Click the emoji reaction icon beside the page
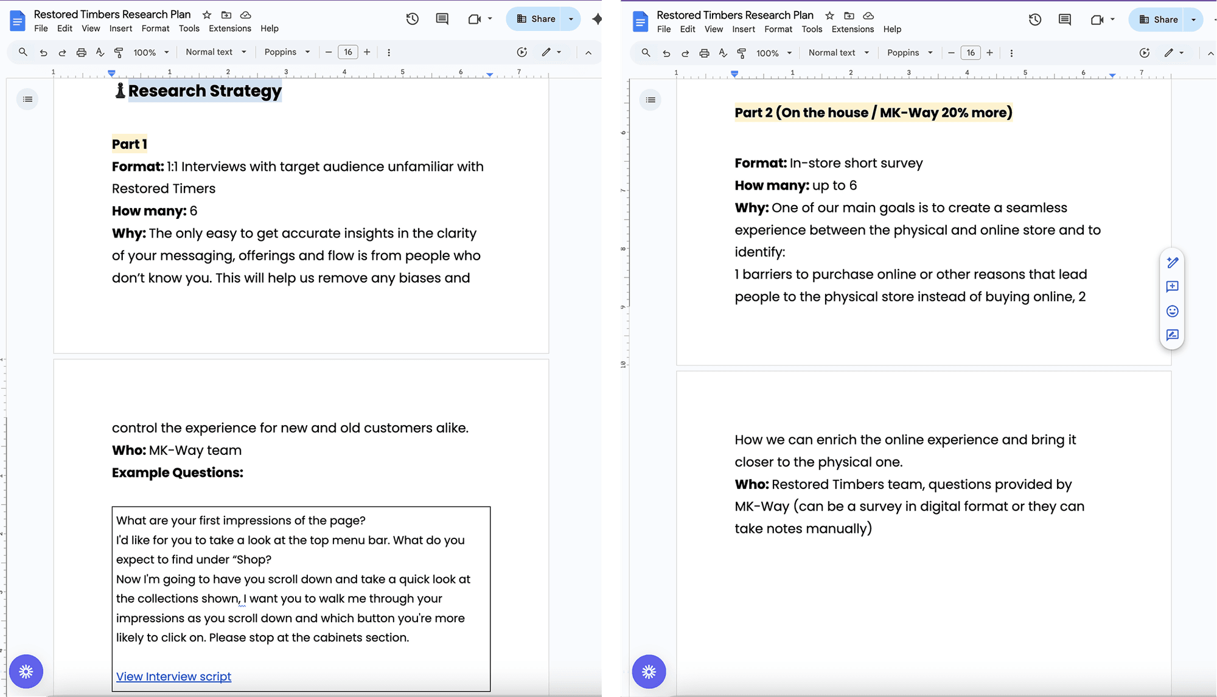 pos(1172,311)
